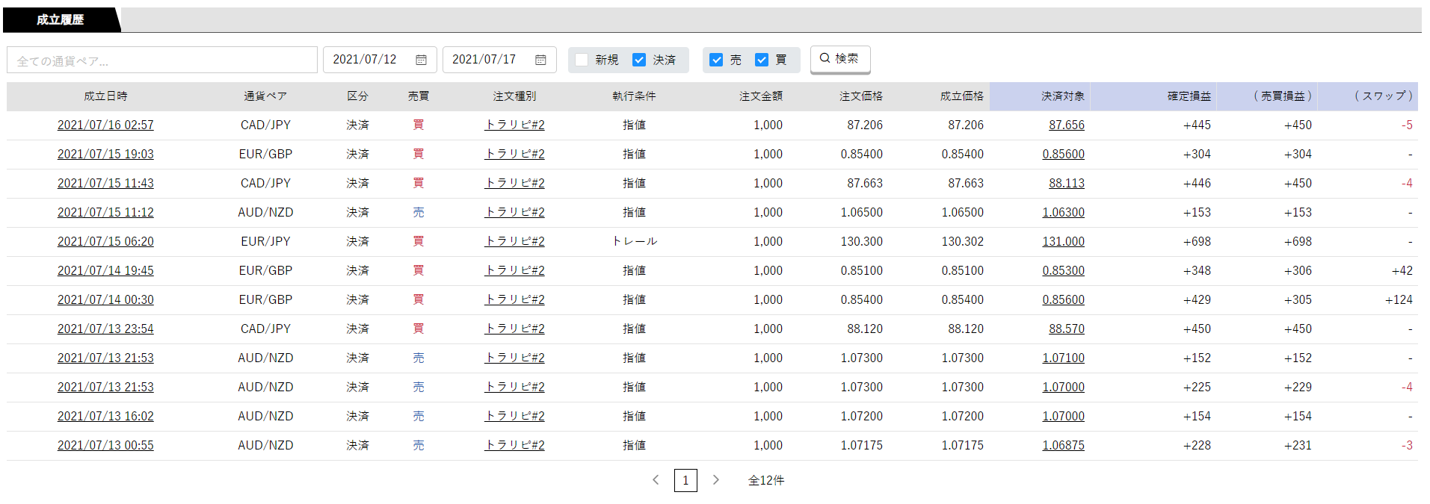Viewport: 1430px width, 504px height.
Task: Uncheck the 売 sell checkbox
Action: tap(716, 60)
